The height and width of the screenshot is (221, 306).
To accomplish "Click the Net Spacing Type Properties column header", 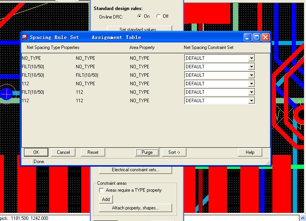I will click(53, 47).
